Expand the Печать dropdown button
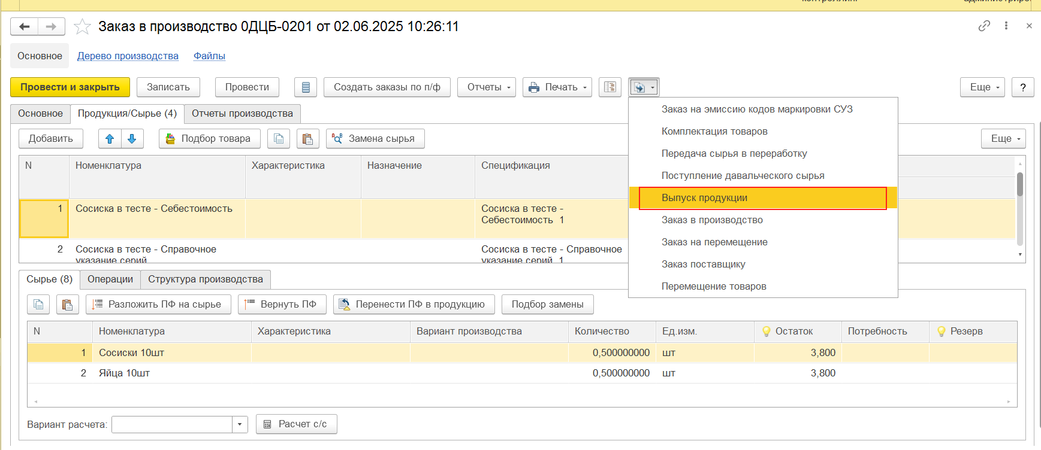This screenshot has width=1041, height=450. click(557, 87)
